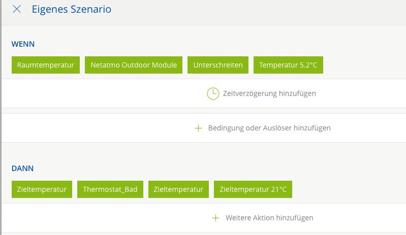
Task: Add time delay via Zeitverzögerung hinzufügen text
Action: [x=269, y=93]
